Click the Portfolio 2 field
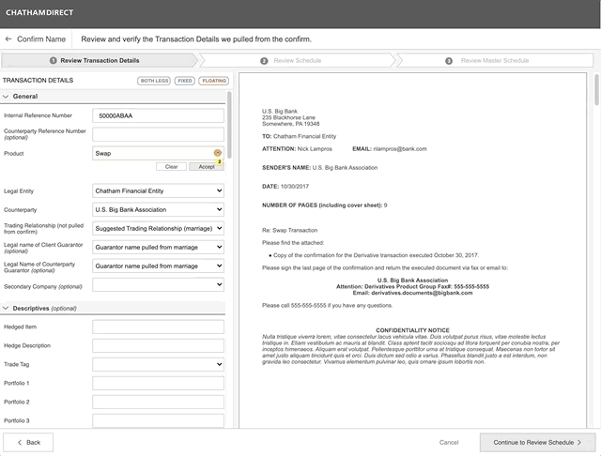The height and width of the screenshot is (456, 601). pyautogui.click(x=158, y=402)
